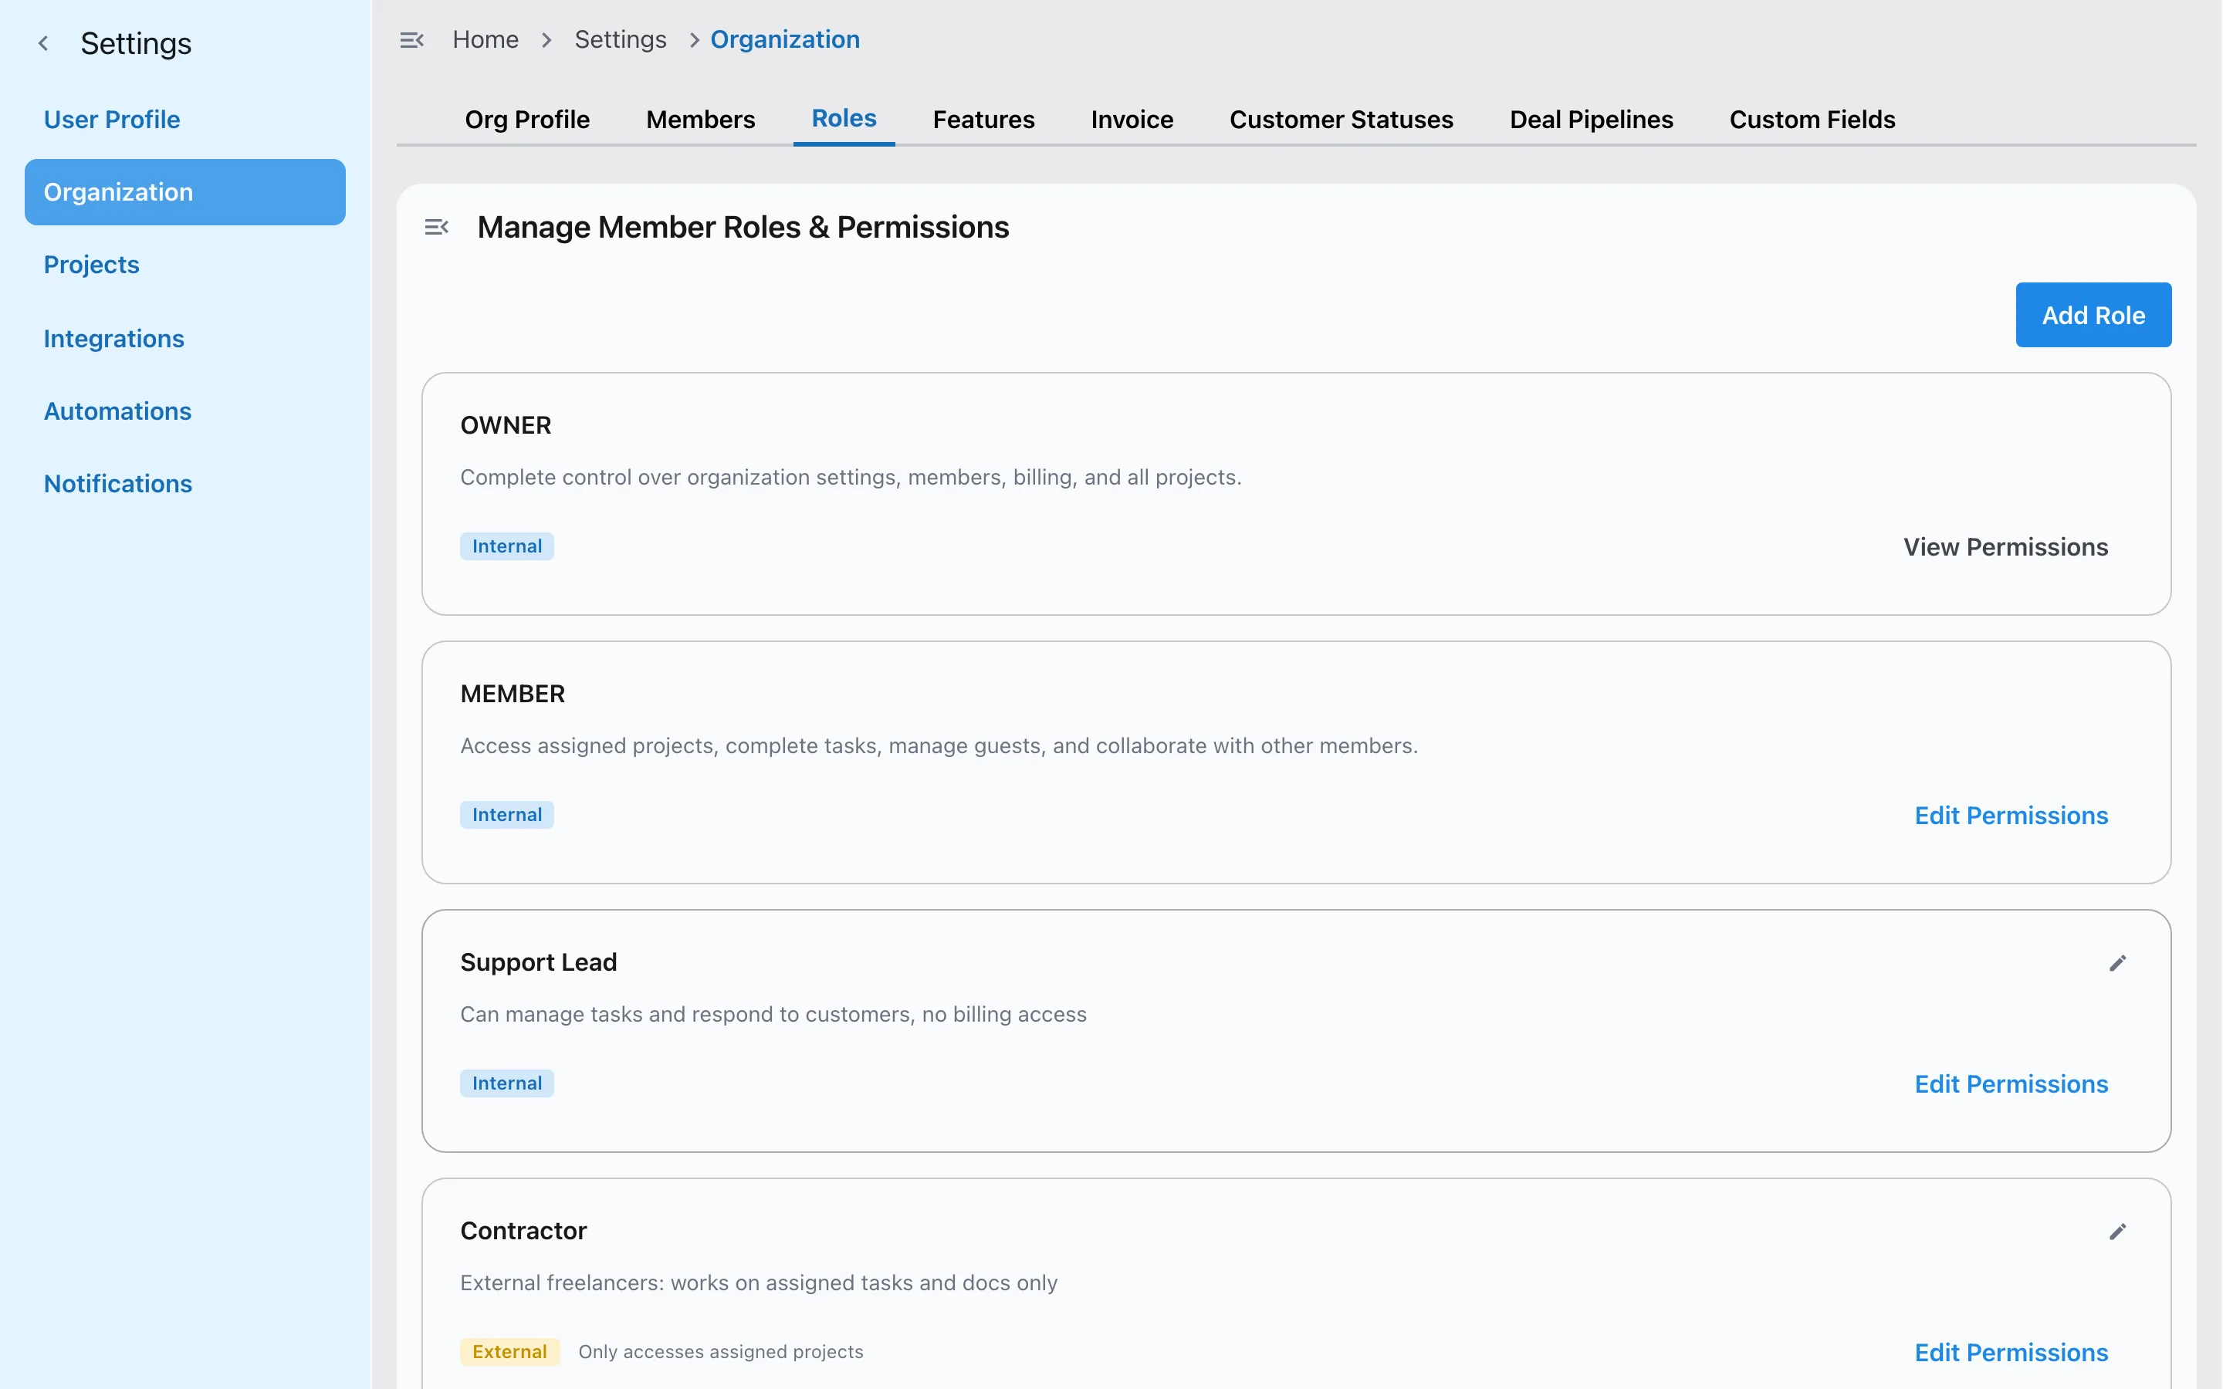This screenshot has width=2223, height=1389.
Task: Edit Permissions for Support Lead role
Action: coord(2011,1084)
